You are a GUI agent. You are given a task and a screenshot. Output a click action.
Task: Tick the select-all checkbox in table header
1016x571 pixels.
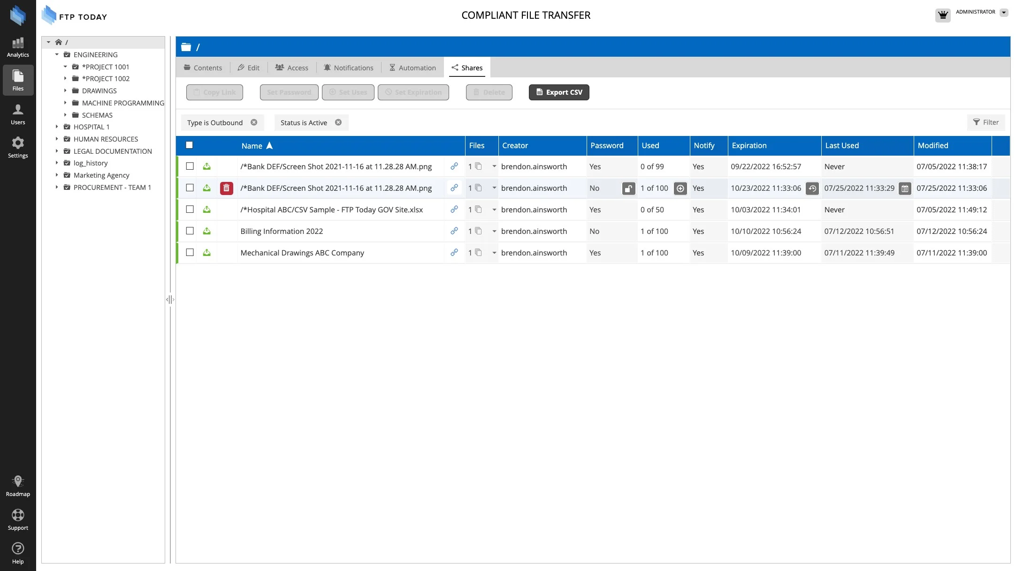[x=189, y=145]
